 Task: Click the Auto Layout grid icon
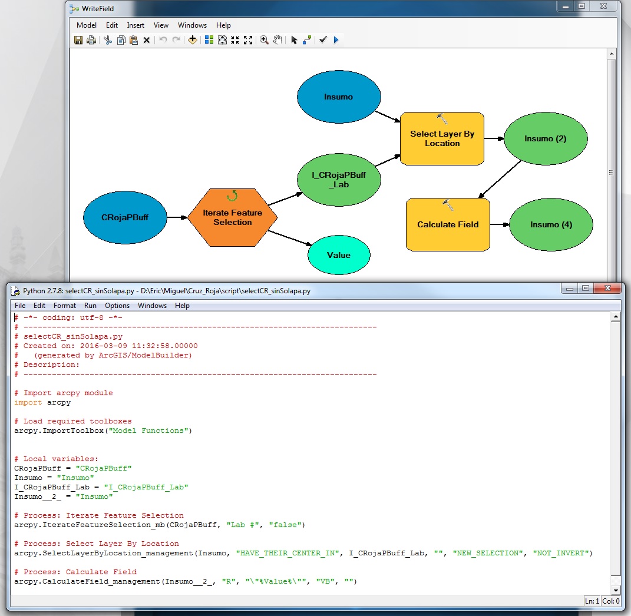209,40
